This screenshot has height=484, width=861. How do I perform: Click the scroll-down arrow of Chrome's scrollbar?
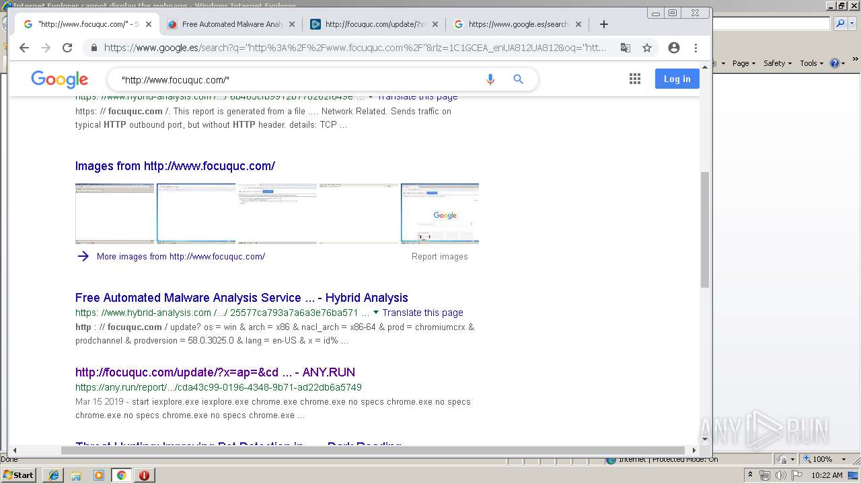click(x=705, y=439)
